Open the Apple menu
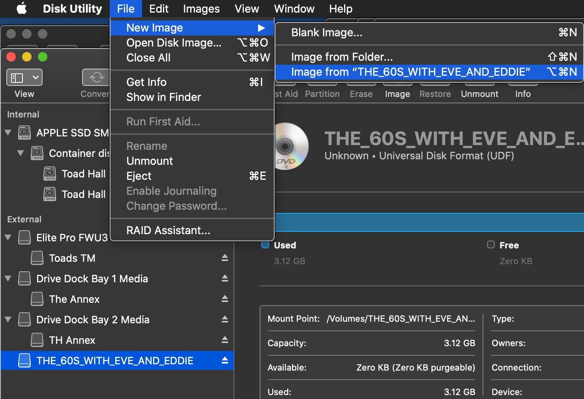584x399 pixels. pyautogui.click(x=22, y=8)
